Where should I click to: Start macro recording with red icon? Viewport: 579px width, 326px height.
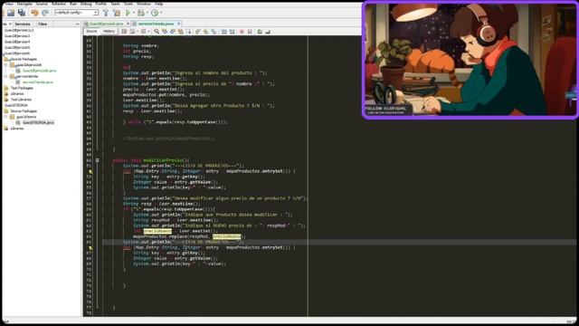242,32
